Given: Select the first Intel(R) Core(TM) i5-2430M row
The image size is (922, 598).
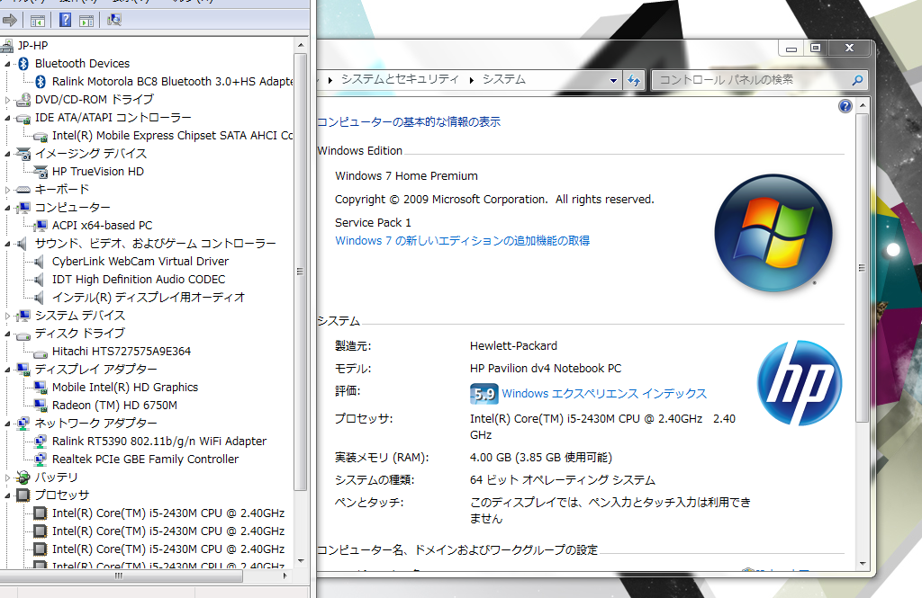Looking at the screenshot, I should [168, 513].
